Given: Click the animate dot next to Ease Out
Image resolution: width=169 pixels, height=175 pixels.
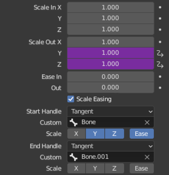Looking at the screenshot, I should tap(160, 88).
